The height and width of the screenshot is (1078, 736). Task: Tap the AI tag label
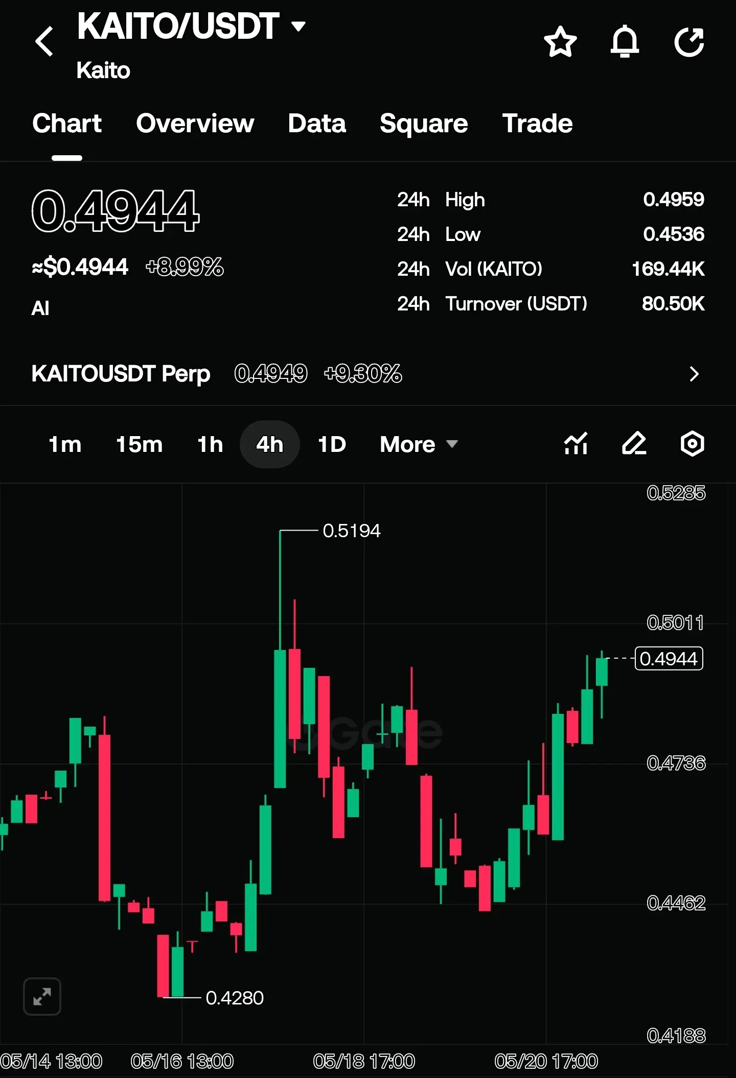(40, 308)
